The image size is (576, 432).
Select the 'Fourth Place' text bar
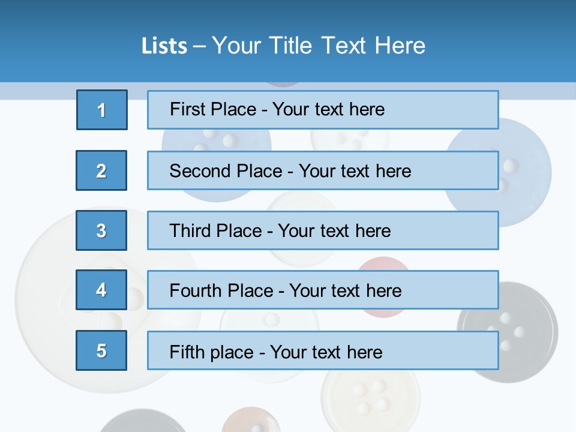pos(323,290)
